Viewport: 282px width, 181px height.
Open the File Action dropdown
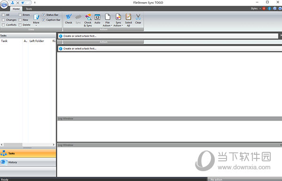click(107, 20)
